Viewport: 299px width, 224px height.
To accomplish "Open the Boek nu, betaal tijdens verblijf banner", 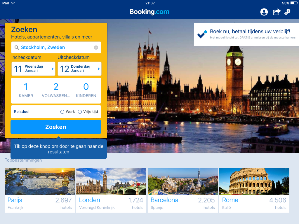I will tap(246, 34).
